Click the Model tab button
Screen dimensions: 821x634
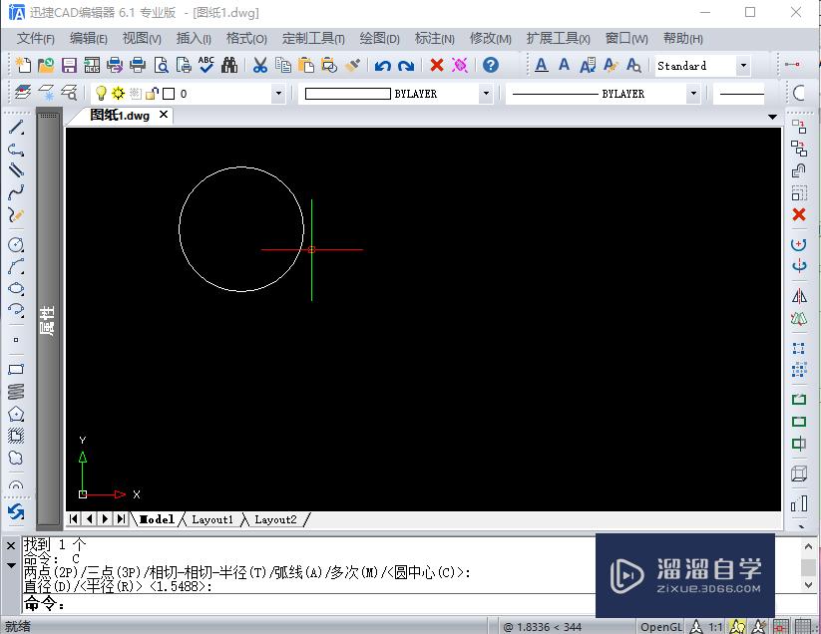click(x=156, y=518)
